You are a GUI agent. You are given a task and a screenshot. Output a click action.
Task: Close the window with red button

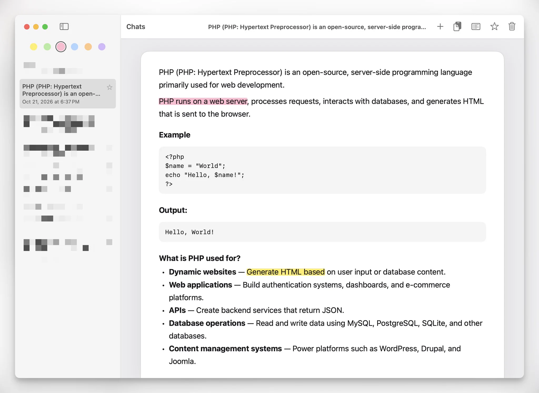click(x=27, y=27)
